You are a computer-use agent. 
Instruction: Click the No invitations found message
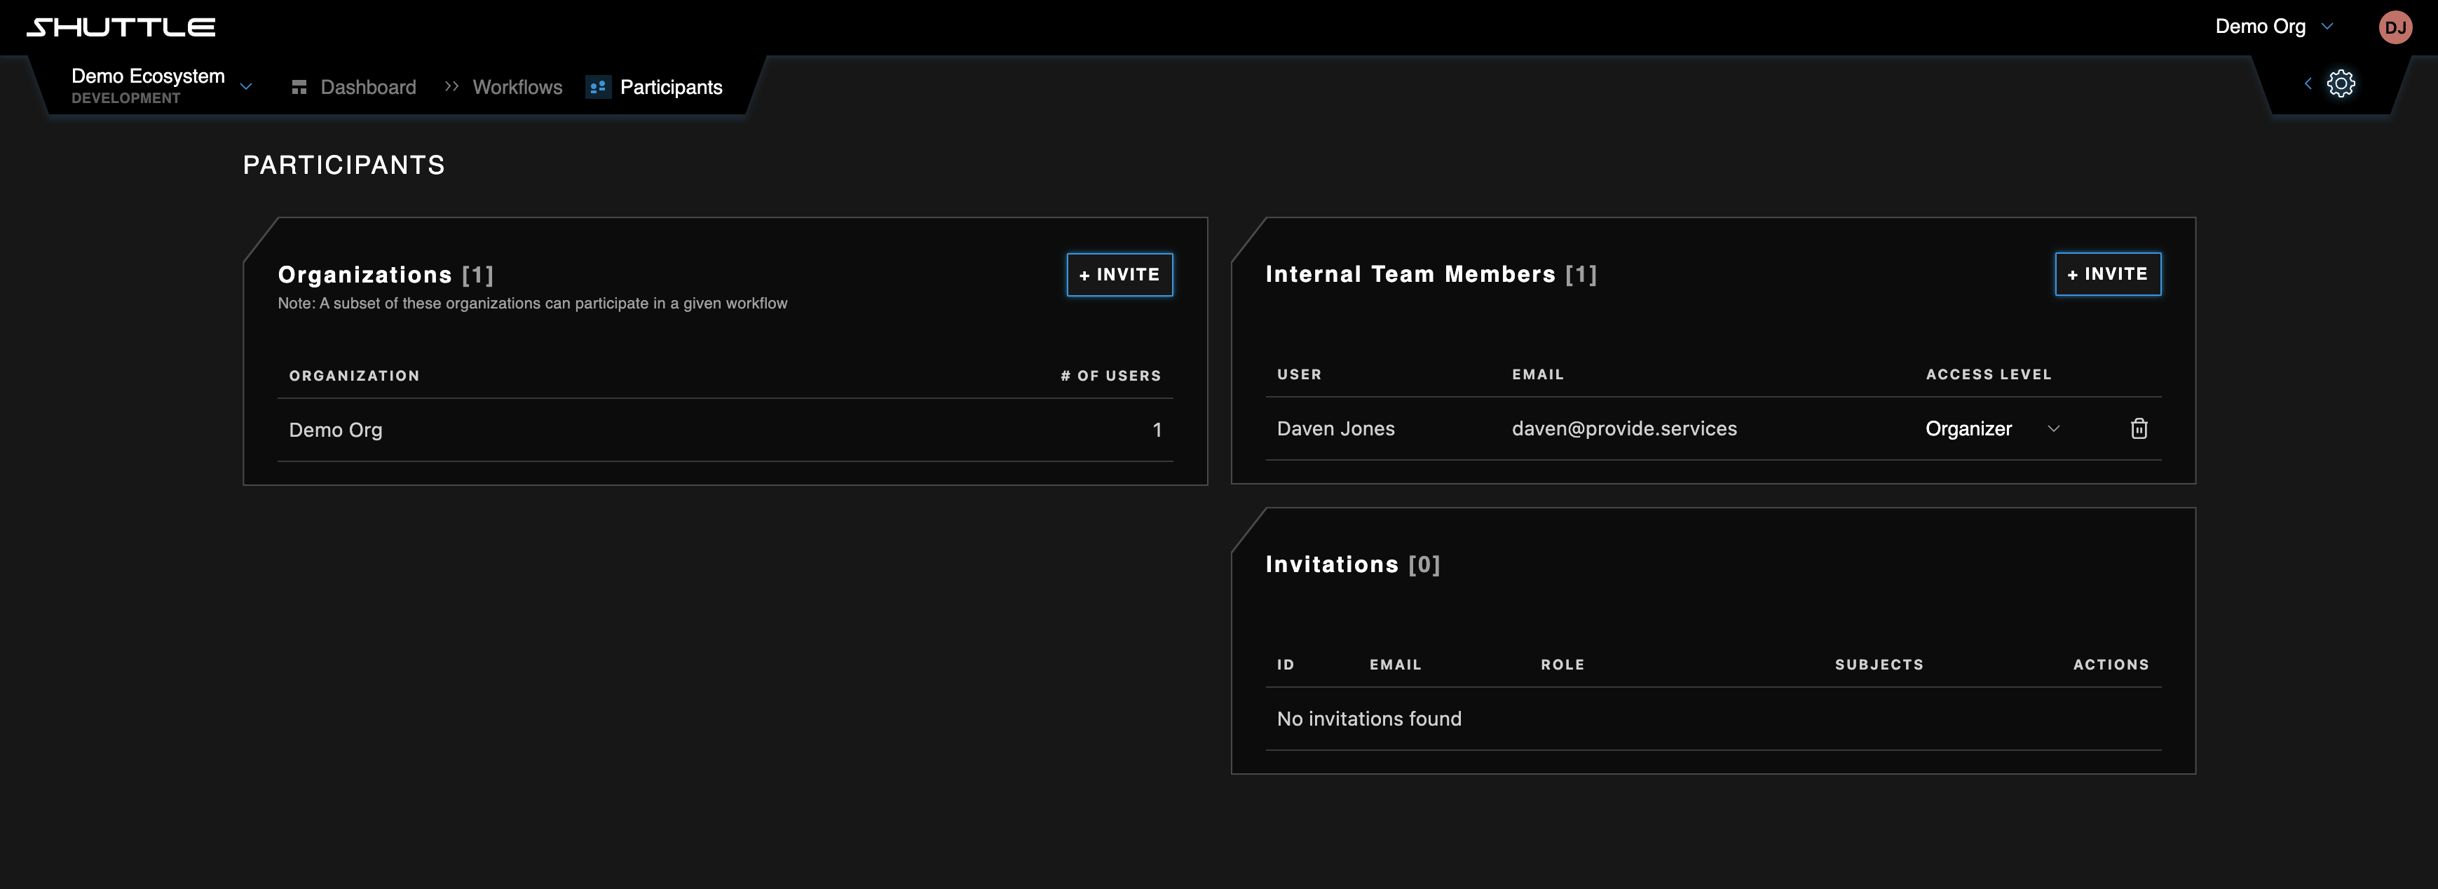pyautogui.click(x=1368, y=719)
